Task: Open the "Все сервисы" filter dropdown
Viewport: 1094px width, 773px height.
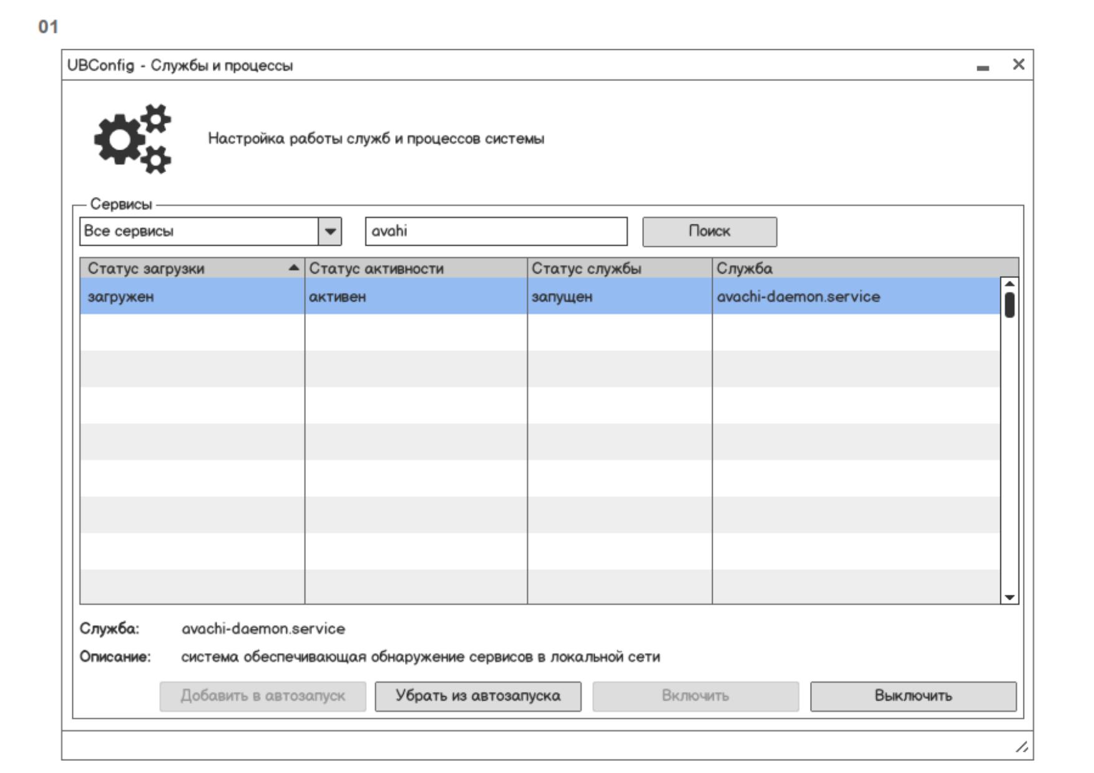Action: pyautogui.click(x=200, y=231)
